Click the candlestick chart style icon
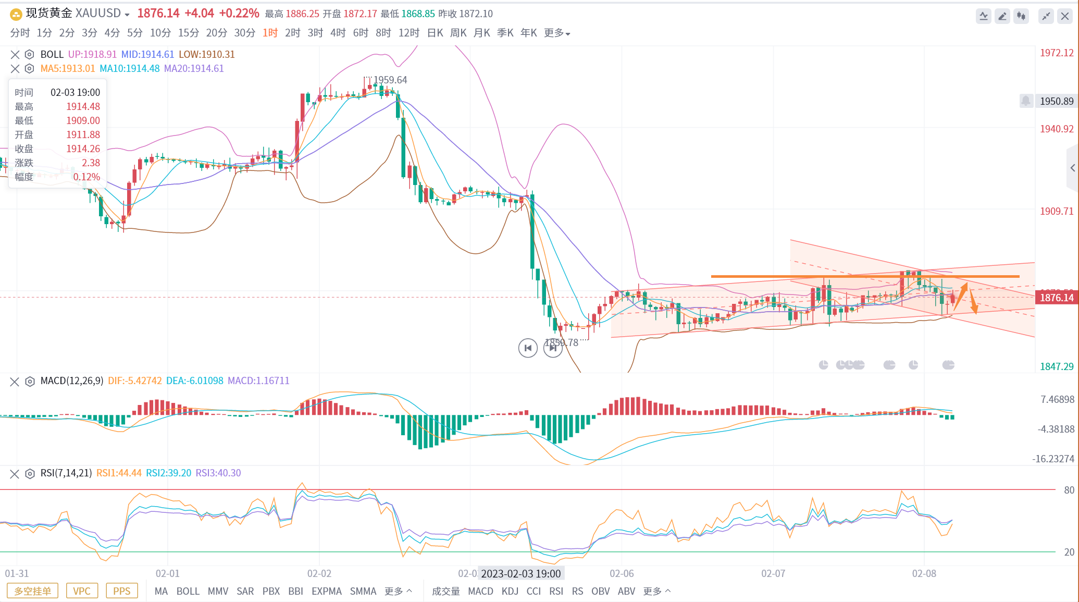 pyautogui.click(x=1021, y=16)
